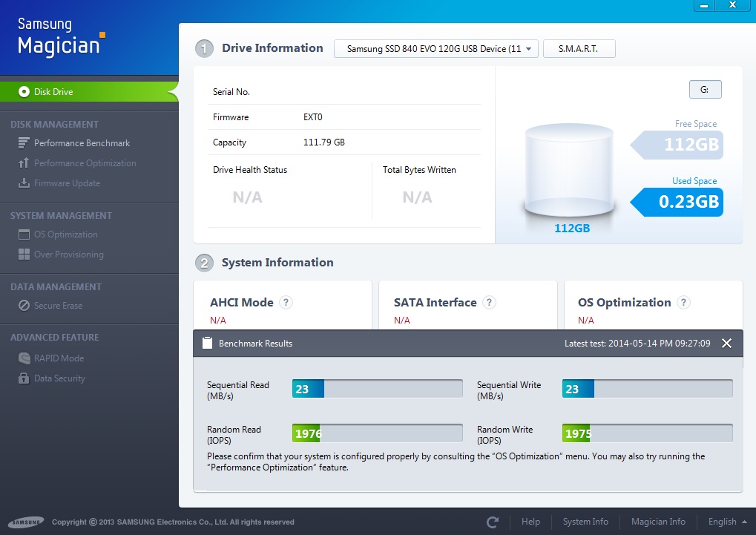Click the capacity value 111.79 GB
Image resolution: width=756 pixels, height=535 pixels.
324,142
